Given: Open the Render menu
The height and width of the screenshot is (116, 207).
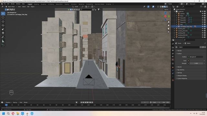Looking at the screenshot, I should [x=13, y=4].
